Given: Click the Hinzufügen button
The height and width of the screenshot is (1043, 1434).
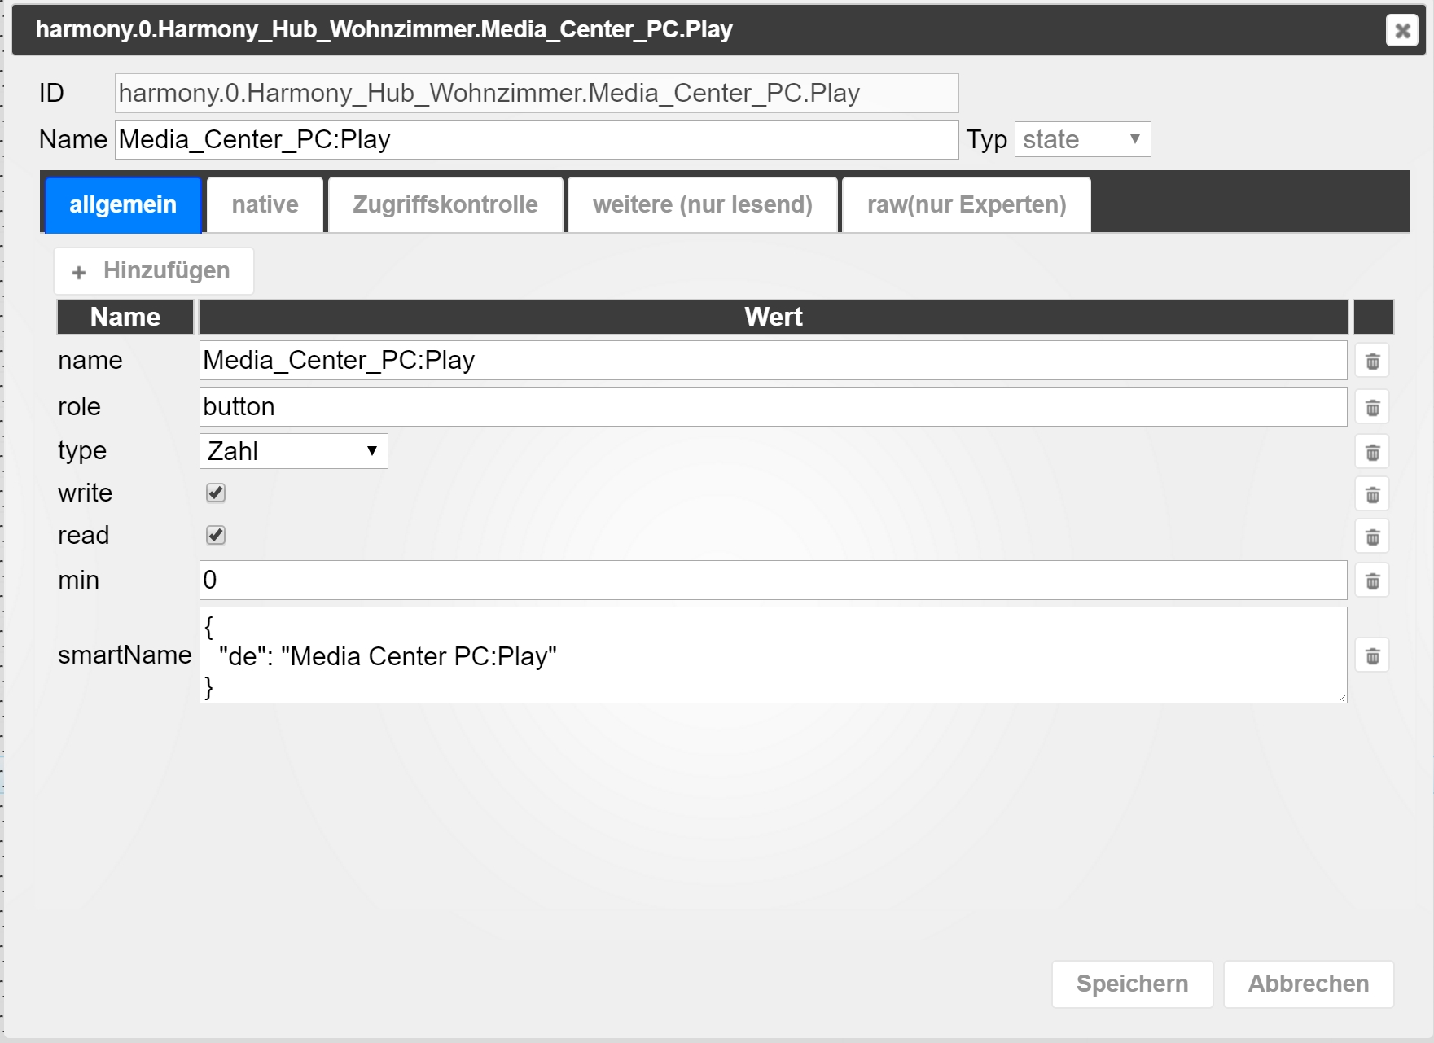Looking at the screenshot, I should click(154, 271).
